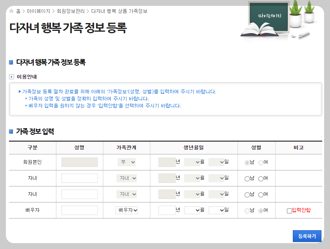Click the 배우자 row label
Screen dimensions: 330x249
tap(32, 210)
